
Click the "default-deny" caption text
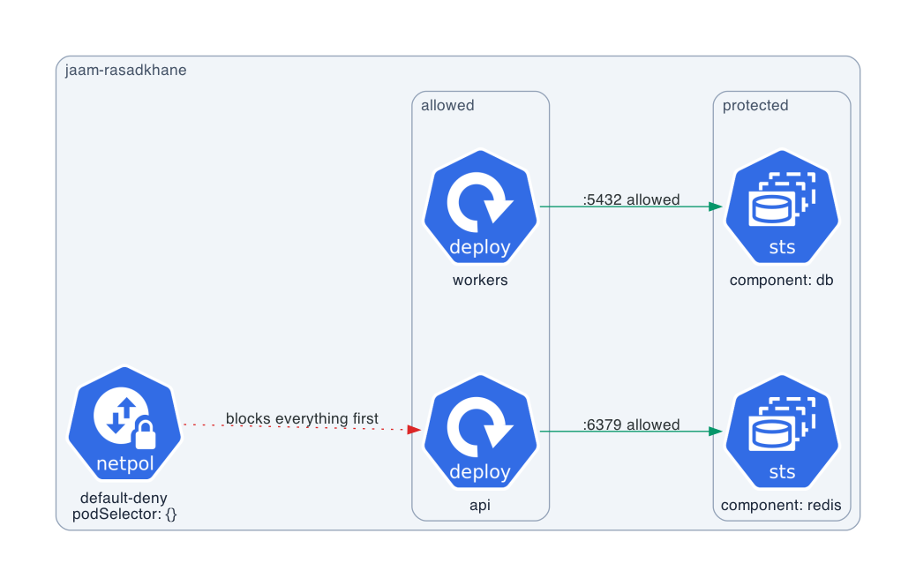pos(124,498)
